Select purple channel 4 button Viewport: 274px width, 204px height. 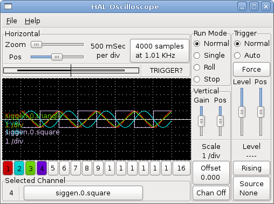42,168
